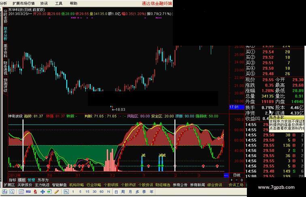Select the 15-minute period button
Screen dimensions: 306x197
87,192
